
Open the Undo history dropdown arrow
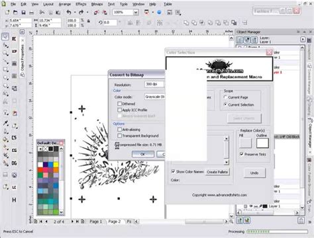[x=75, y=13]
